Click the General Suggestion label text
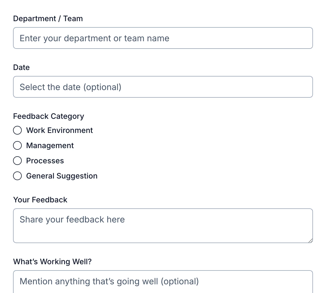 [x=61, y=176]
